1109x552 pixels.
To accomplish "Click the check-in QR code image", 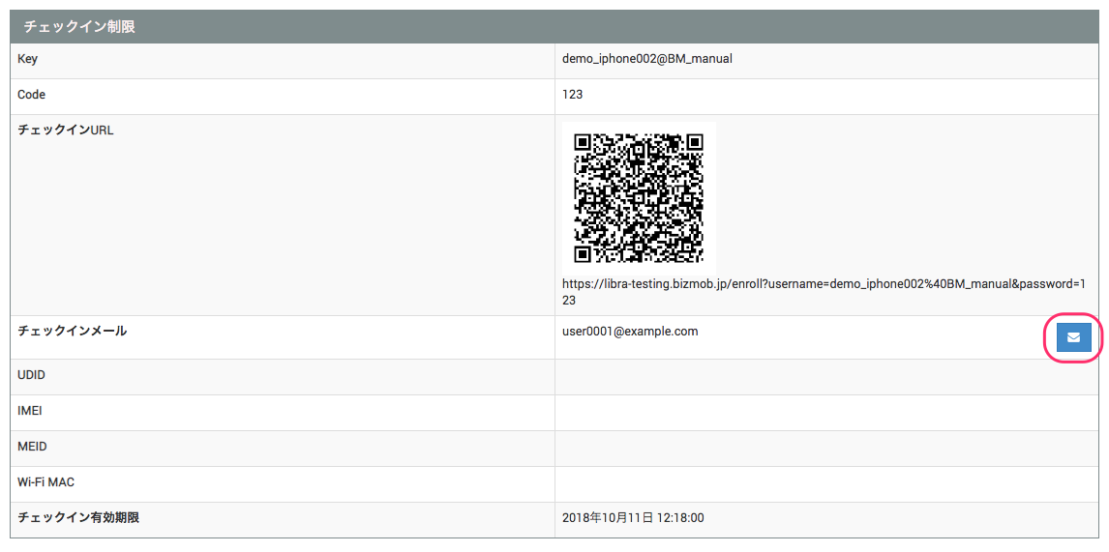I will coord(639,198).
